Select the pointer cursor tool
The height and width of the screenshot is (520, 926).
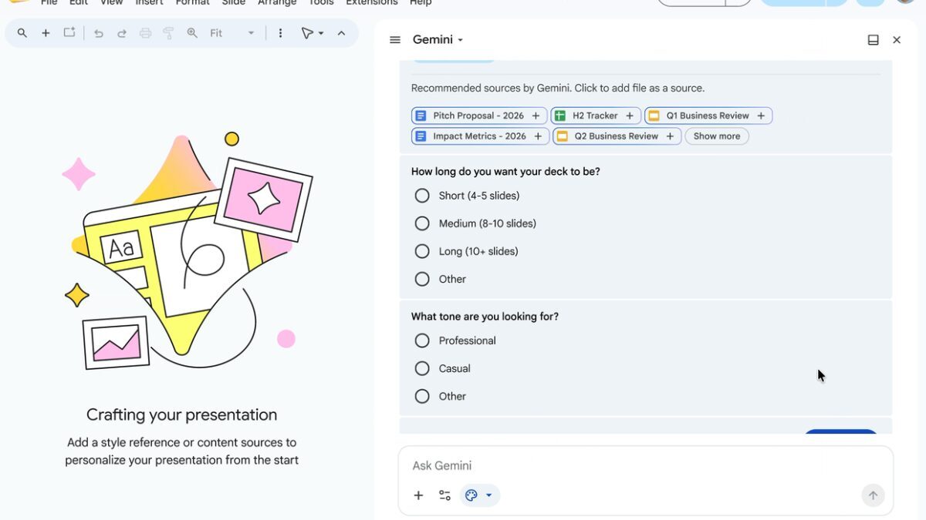pos(307,33)
